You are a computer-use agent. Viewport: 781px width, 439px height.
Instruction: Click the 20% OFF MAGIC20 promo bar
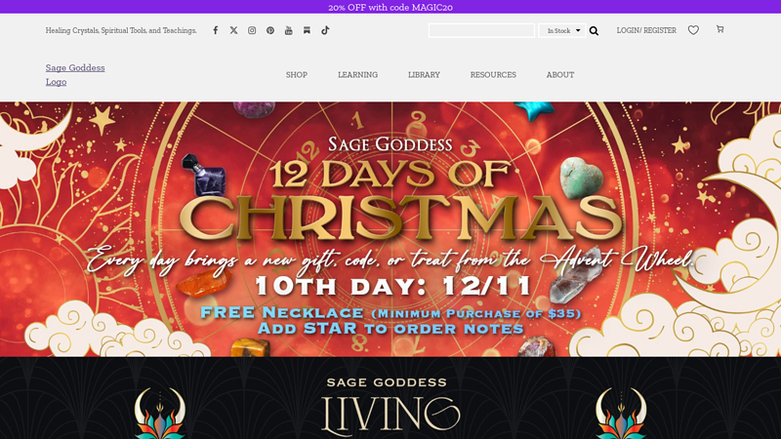(x=390, y=7)
